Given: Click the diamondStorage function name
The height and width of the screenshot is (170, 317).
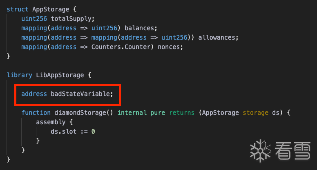Looking at the screenshot, I should click(x=80, y=113).
